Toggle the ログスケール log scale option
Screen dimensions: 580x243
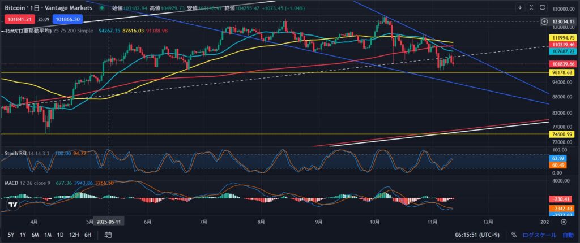(x=538, y=235)
